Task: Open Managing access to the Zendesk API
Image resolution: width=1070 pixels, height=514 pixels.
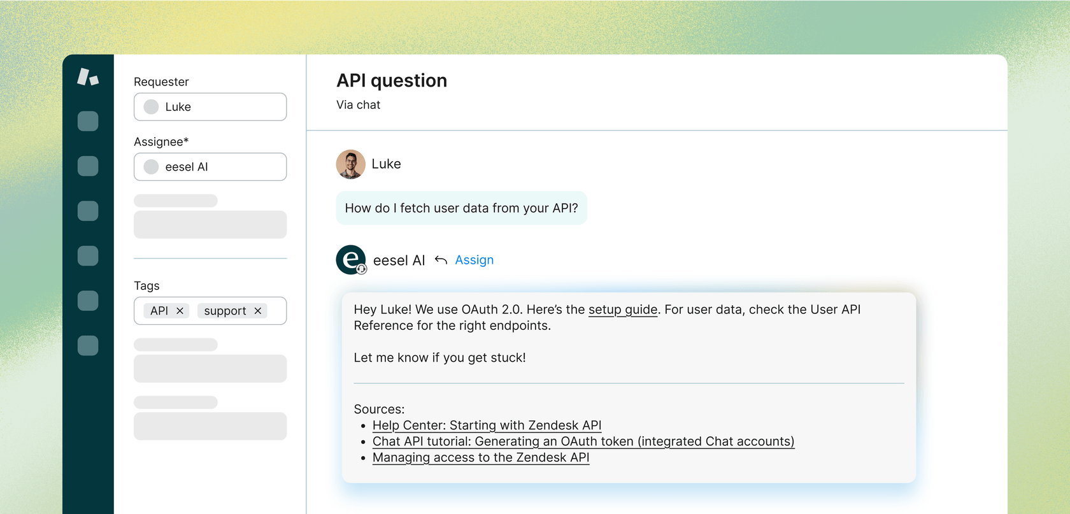Action: (480, 457)
